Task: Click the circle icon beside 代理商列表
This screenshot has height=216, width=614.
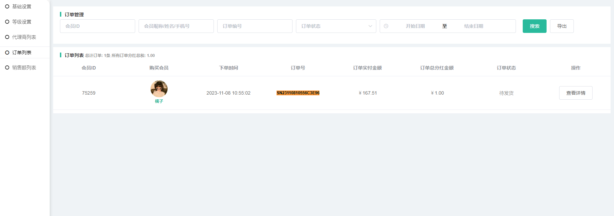Action: tap(7, 37)
